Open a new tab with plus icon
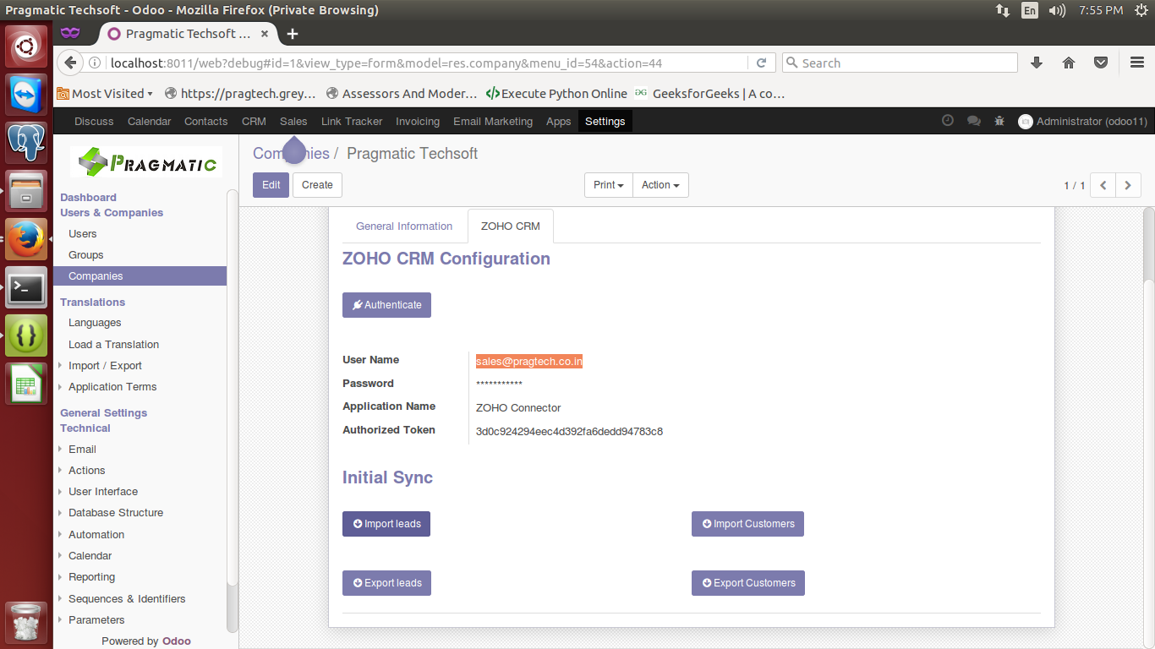This screenshot has height=649, width=1155. 293,34
